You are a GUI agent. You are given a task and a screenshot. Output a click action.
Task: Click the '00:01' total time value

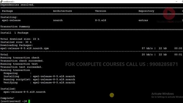178,55
